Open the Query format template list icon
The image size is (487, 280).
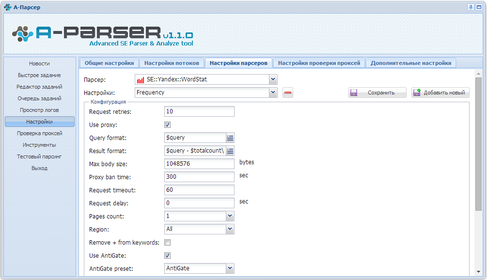[230, 138]
